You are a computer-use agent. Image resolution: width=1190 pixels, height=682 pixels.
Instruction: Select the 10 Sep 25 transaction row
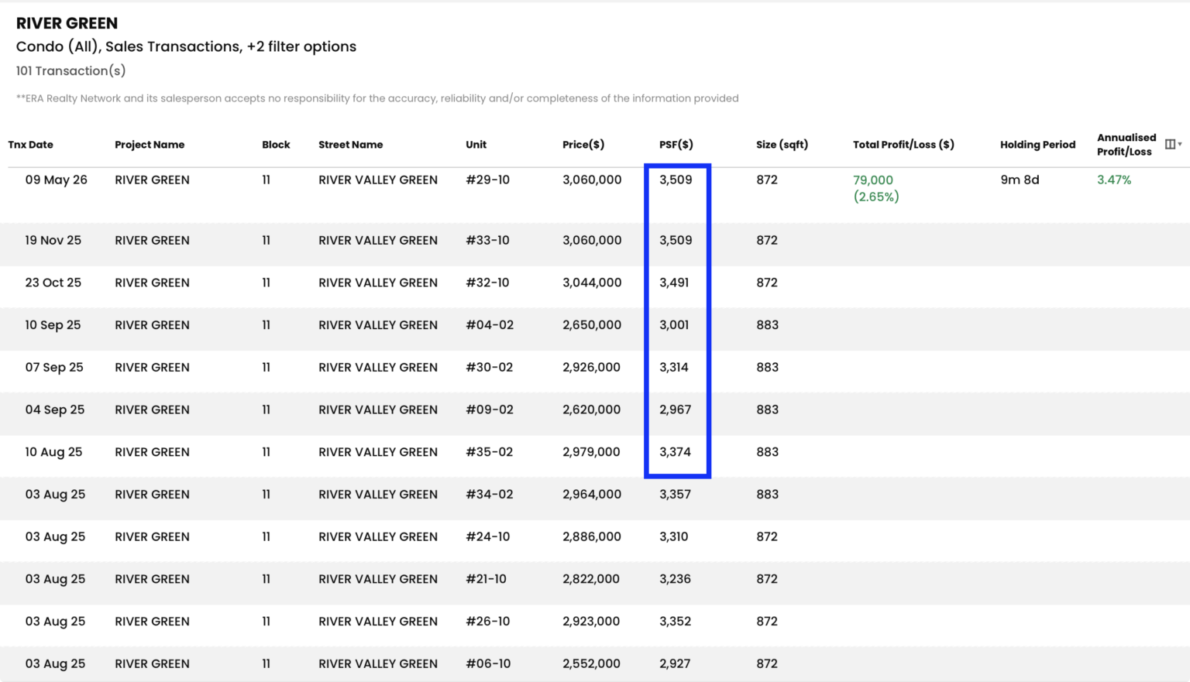595,326
